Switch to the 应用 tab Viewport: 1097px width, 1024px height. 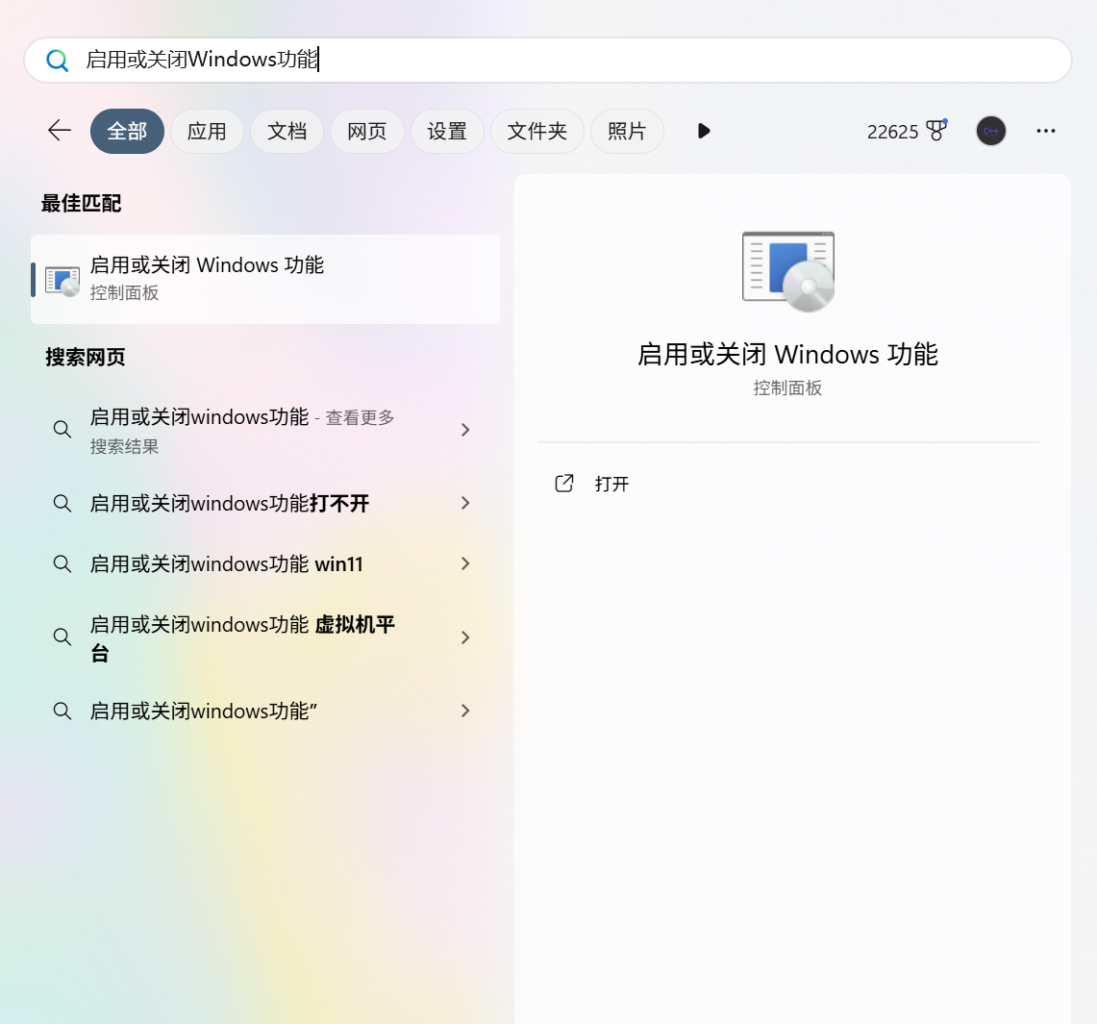point(207,131)
